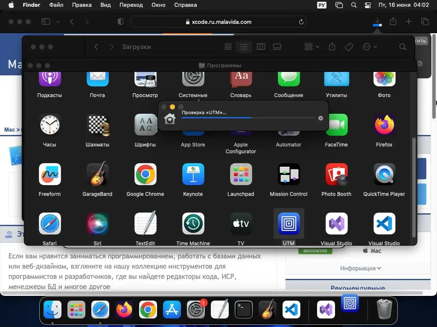Expand Информация section on web page
Screen dimensions: 437x327
[x=360, y=268]
